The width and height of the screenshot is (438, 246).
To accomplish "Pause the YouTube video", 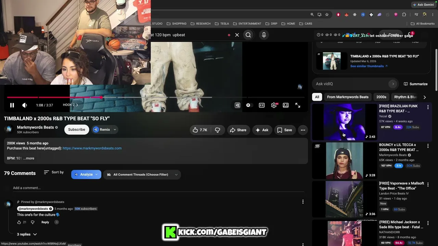I will point(12,105).
